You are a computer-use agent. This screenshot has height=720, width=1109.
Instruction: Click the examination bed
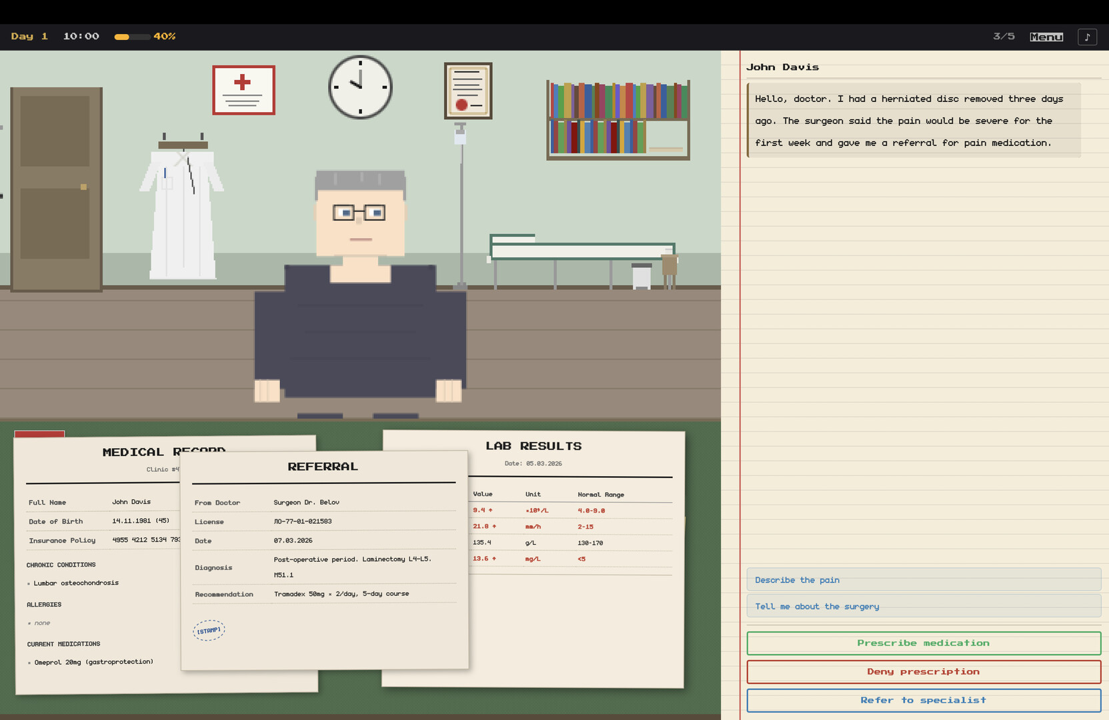pos(582,252)
